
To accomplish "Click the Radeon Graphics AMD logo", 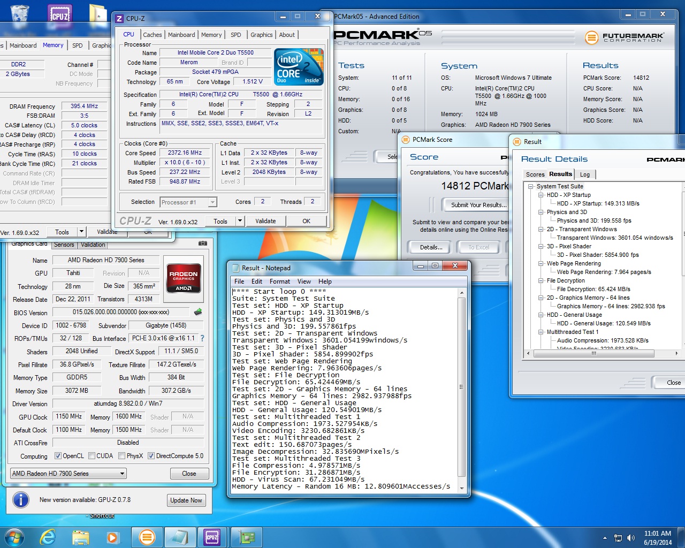I will [184, 277].
